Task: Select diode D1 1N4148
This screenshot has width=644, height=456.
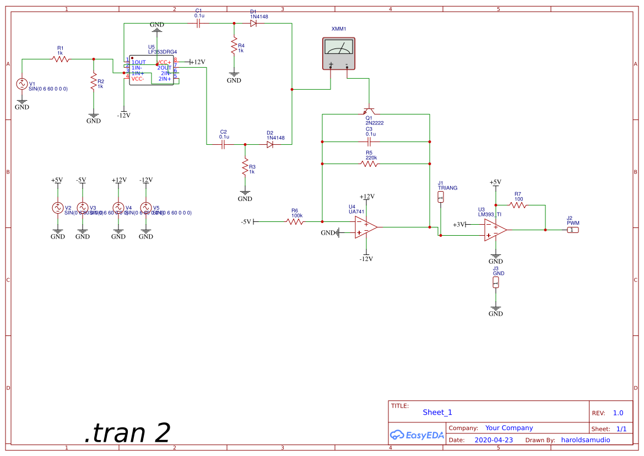Action: (253, 24)
